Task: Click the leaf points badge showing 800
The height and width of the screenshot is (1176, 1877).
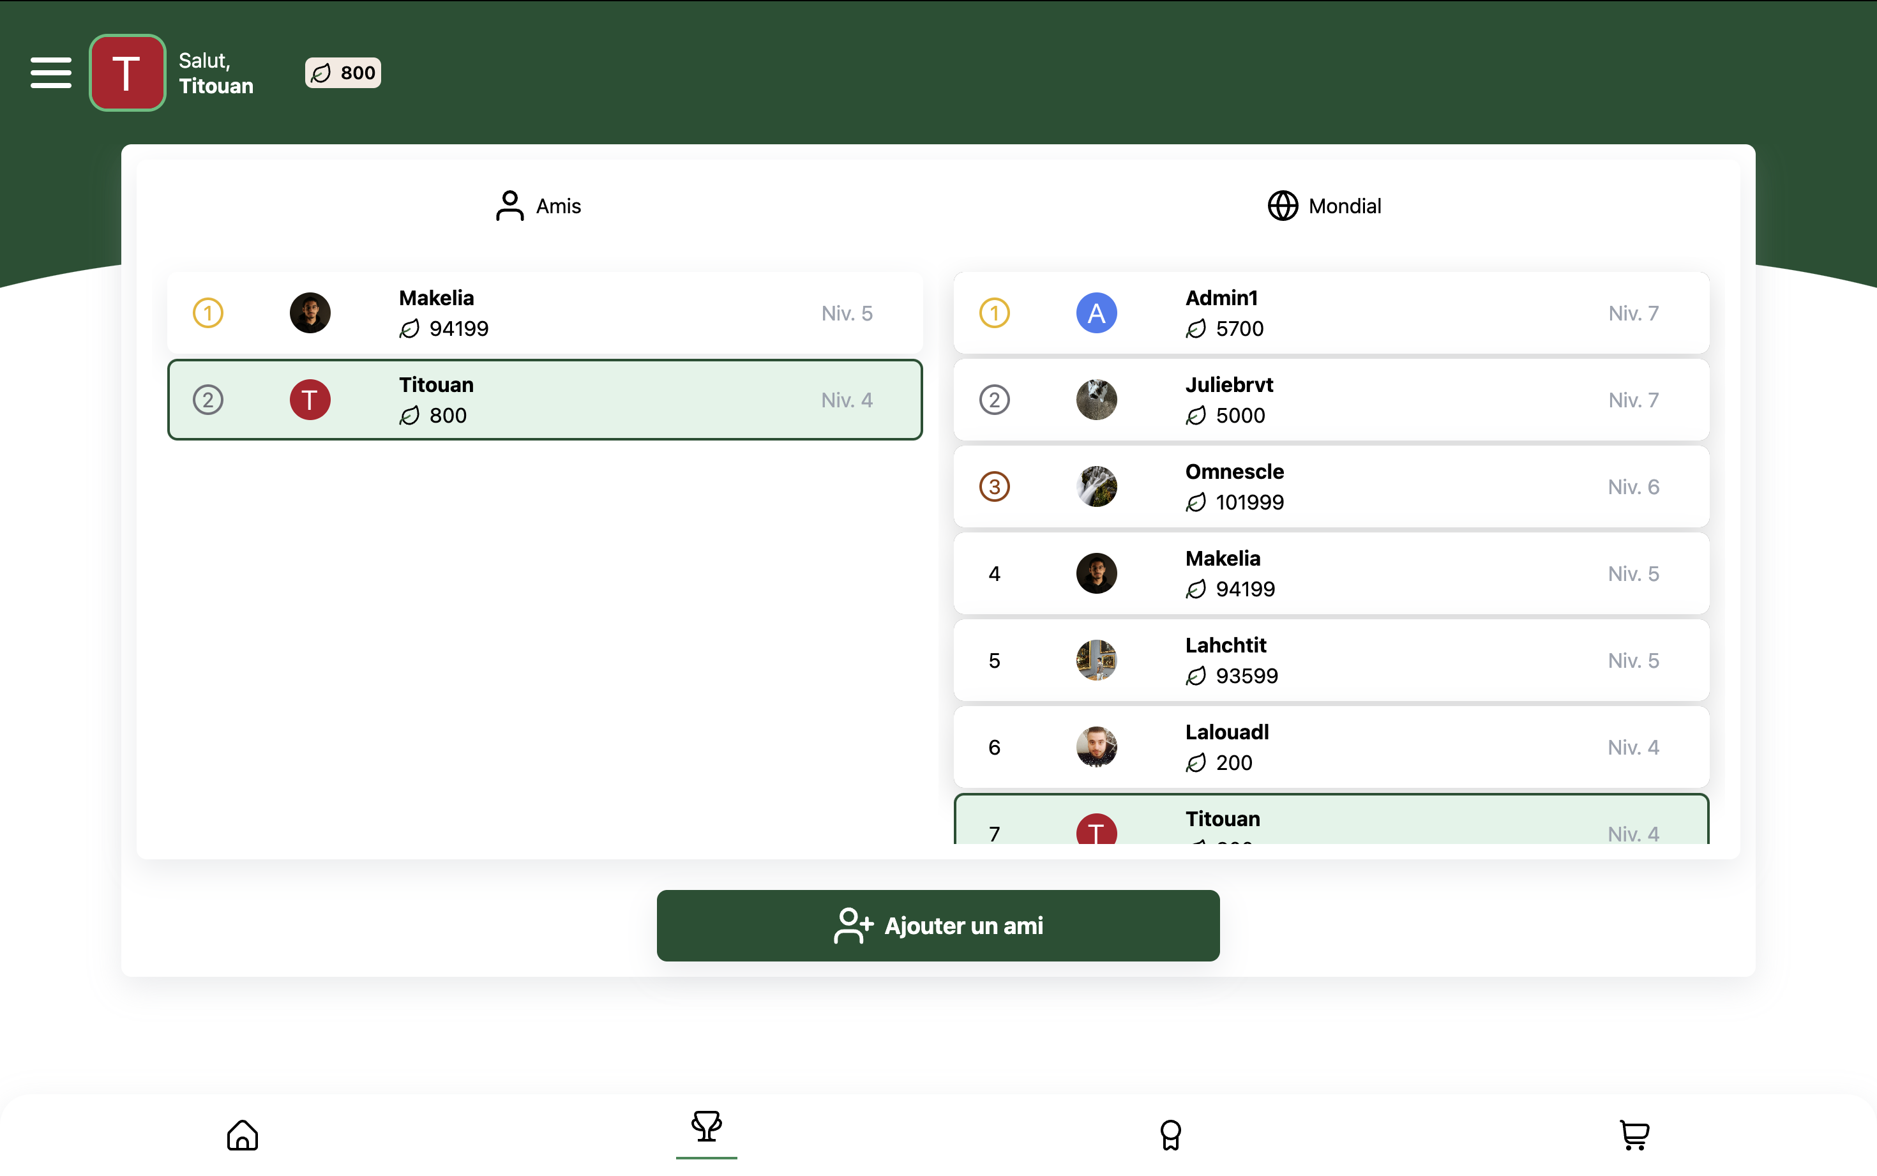Action: (342, 72)
